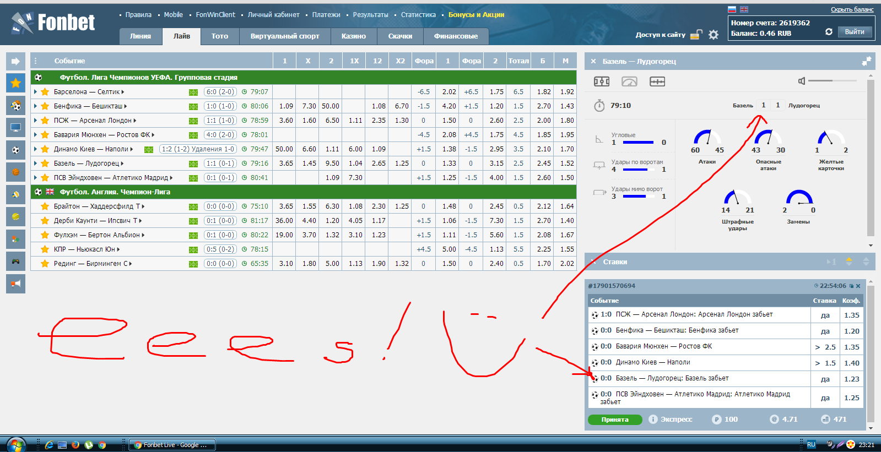Expand the Барселона — Селтик row arrow
The height and width of the screenshot is (452, 881).
click(x=36, y=92)
